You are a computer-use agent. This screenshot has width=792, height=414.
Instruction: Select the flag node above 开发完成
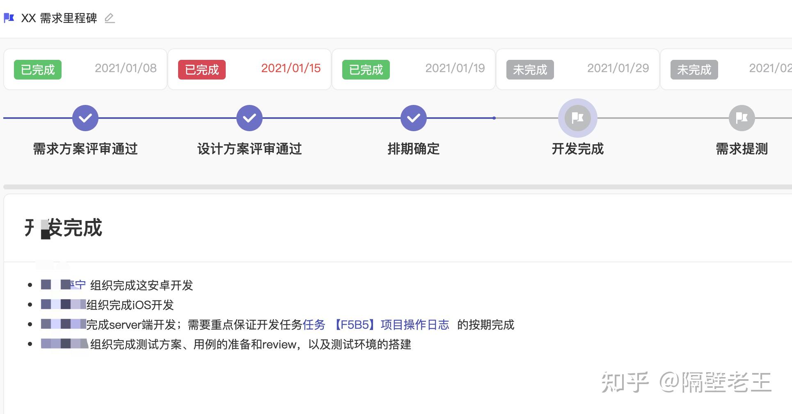tap(578, 118)
